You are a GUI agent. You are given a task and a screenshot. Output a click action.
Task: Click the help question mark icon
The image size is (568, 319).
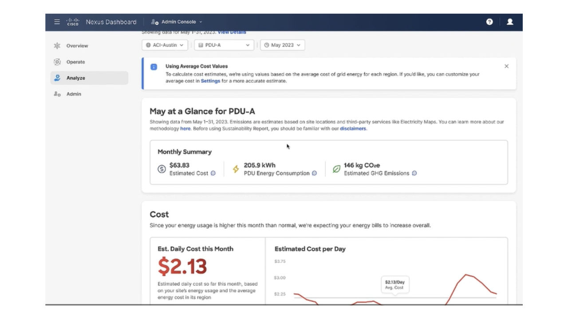coord(489,22)
